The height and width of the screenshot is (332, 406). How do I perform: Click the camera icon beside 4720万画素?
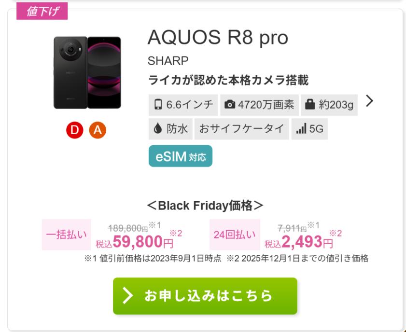(230, 105)
